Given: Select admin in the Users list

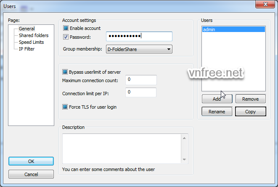Looking at the screenshot, I should (x=233, y=29).
